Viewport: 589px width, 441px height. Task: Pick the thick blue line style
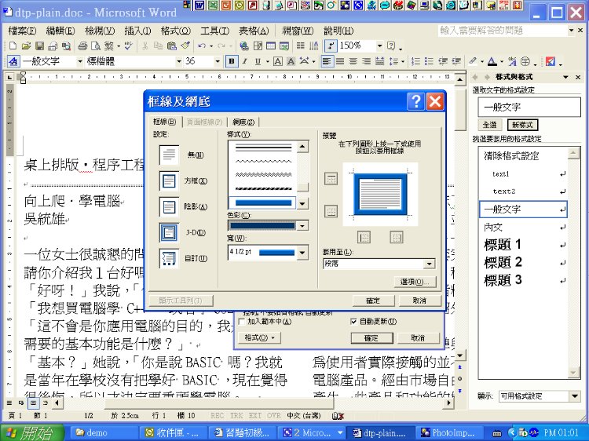click(x=263, y=203)
